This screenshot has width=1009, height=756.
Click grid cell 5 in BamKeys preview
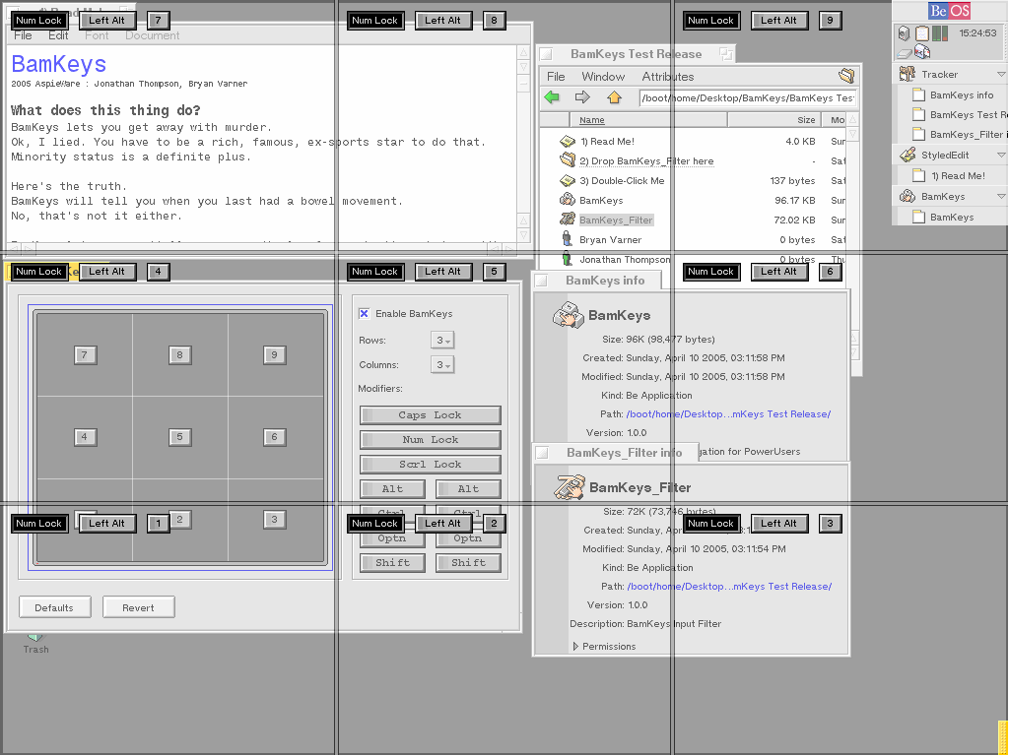179,437
